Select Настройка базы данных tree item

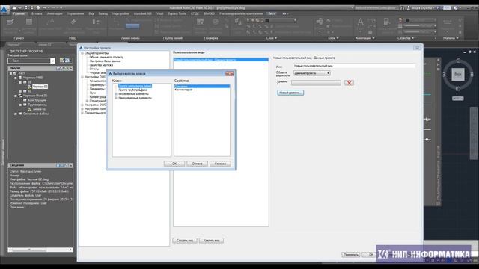tap(105, 61)
